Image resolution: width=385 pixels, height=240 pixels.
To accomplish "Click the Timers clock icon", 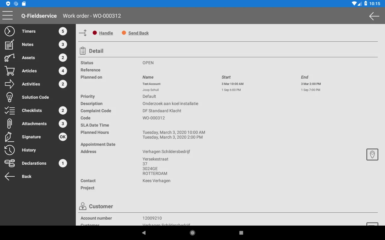I will click(10, 31).
